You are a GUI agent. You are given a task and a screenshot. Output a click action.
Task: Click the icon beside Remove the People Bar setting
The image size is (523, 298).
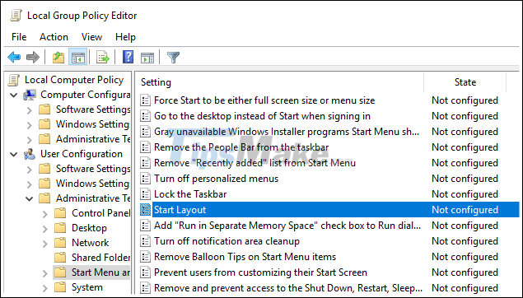pos(146,147)
